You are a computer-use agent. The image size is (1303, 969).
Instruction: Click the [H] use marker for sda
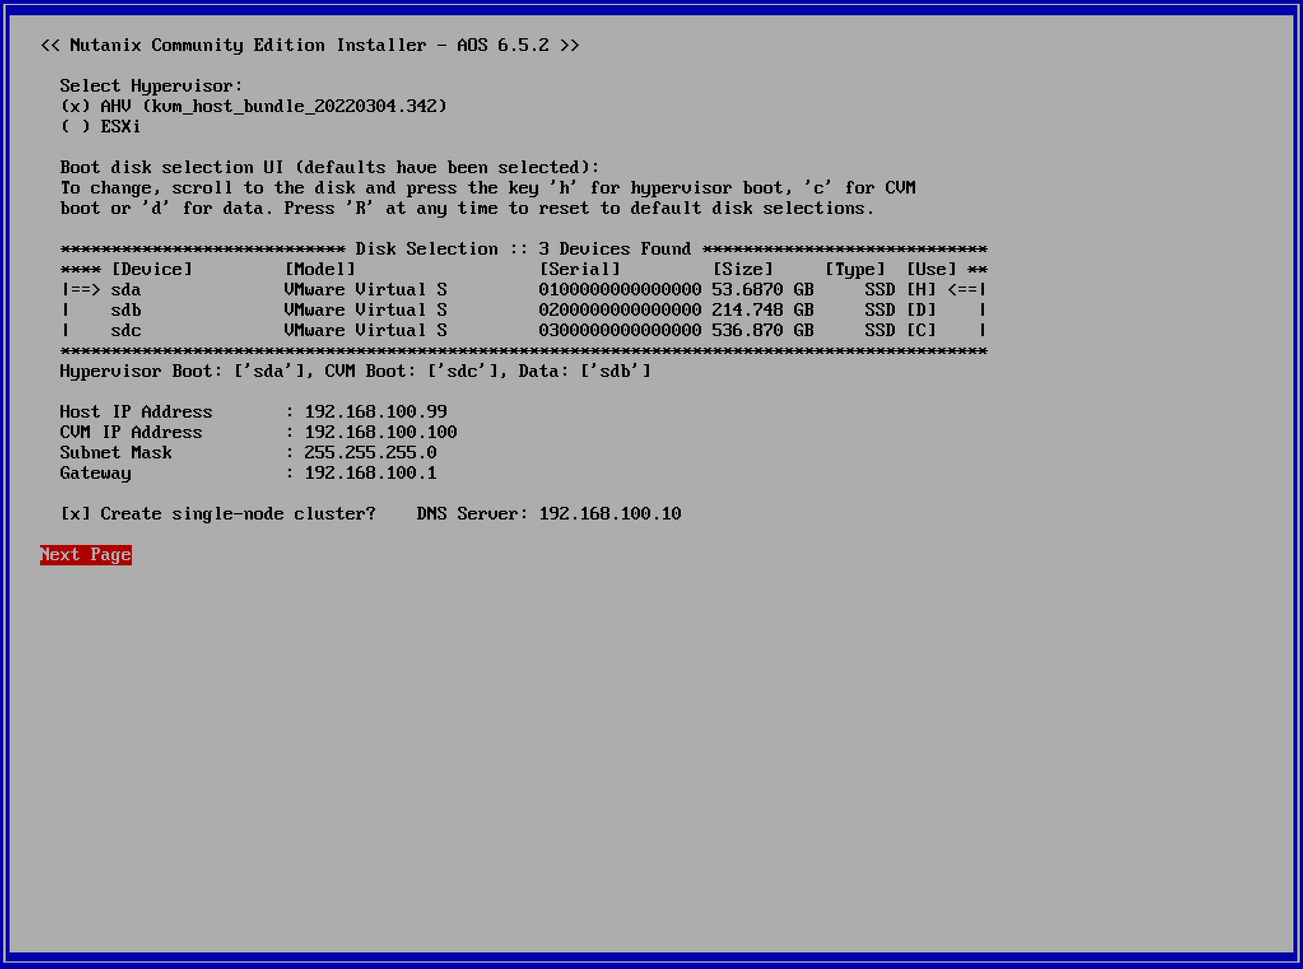tap(921, 290)
